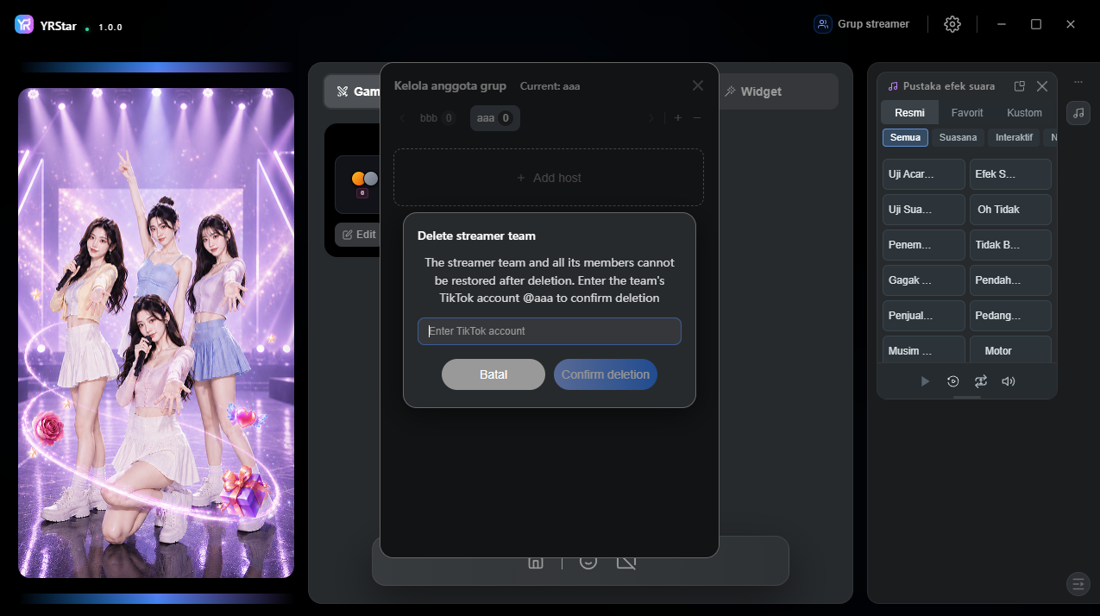1100x616 pixels.
Task: Select the bbb team tab
Action: coord(437,118)
